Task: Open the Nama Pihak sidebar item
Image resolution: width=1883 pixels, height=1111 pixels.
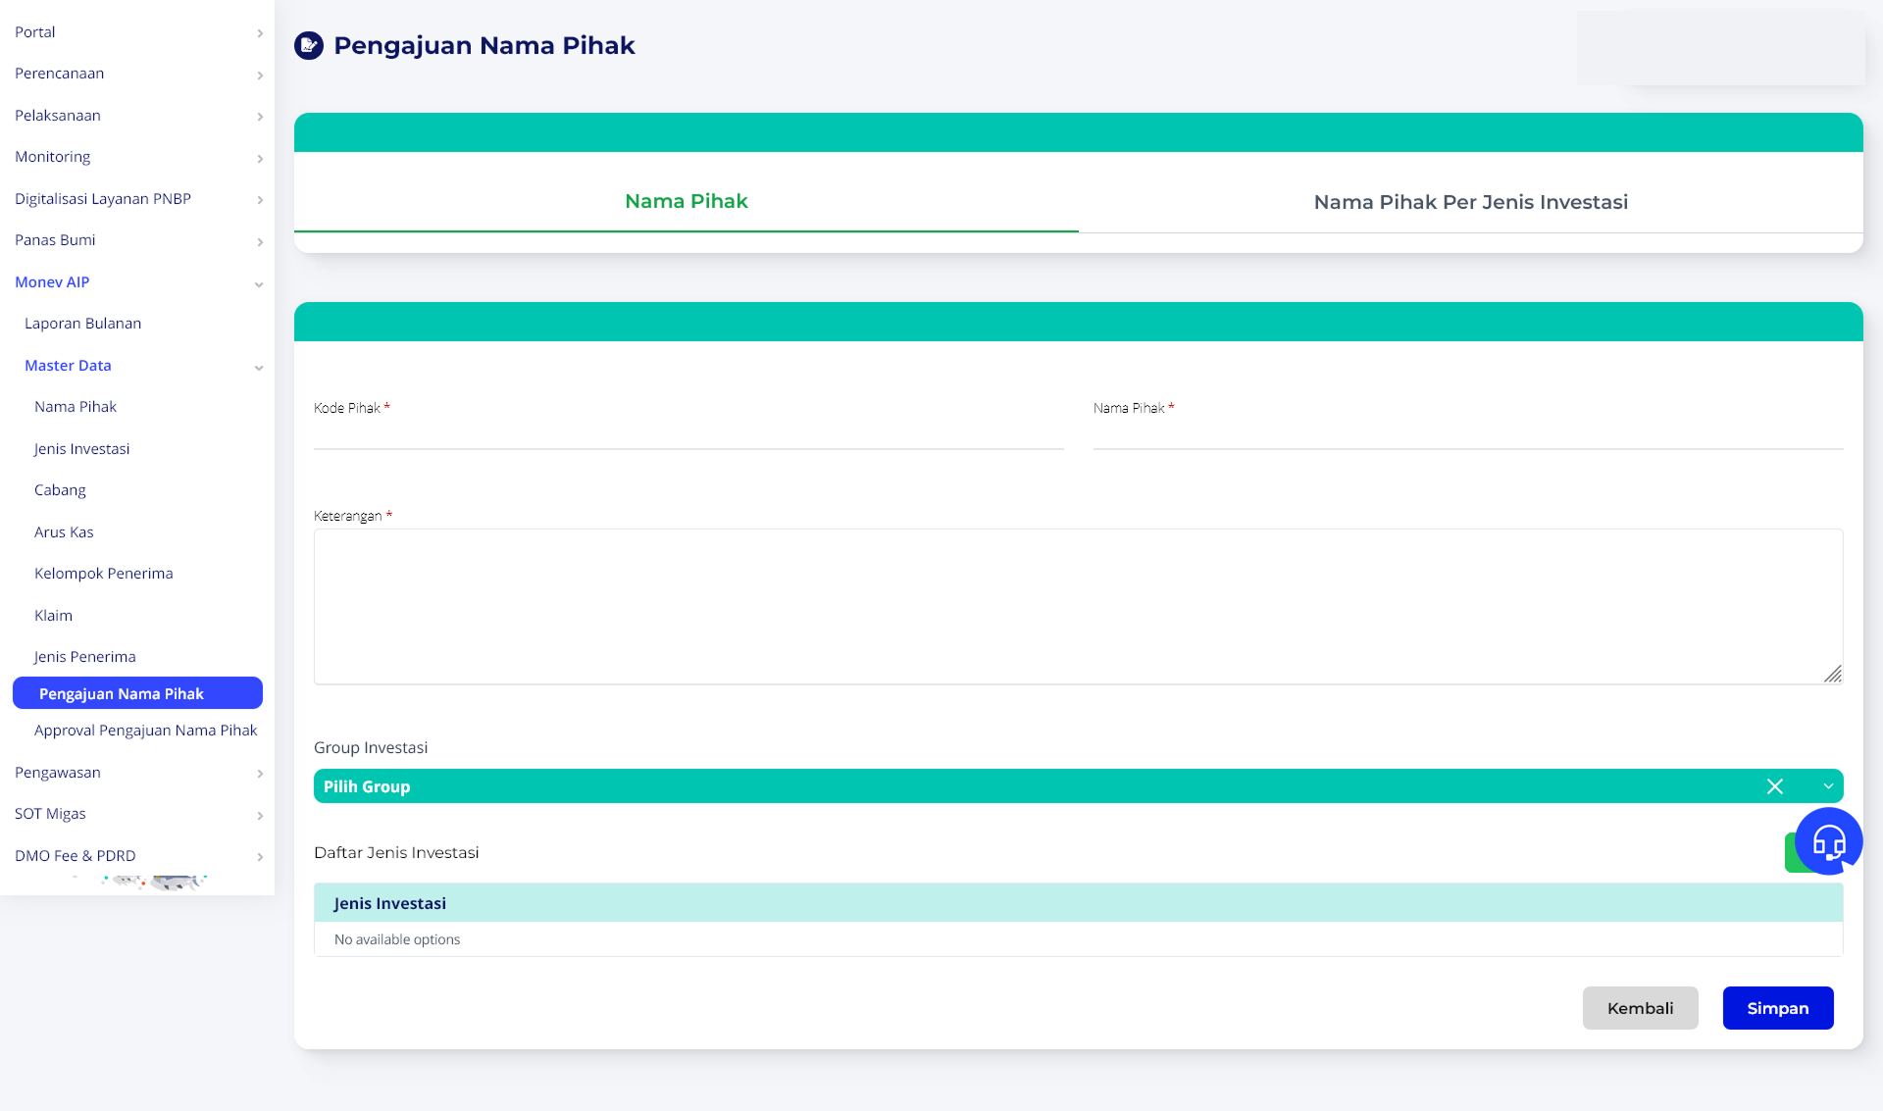Action: [x=76, y=407]
